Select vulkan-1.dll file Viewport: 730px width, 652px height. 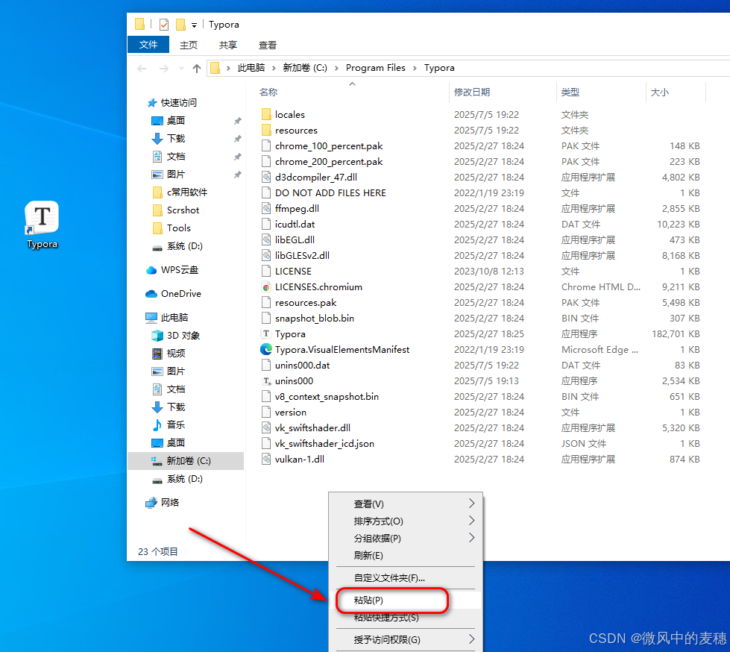click(293, 460)
